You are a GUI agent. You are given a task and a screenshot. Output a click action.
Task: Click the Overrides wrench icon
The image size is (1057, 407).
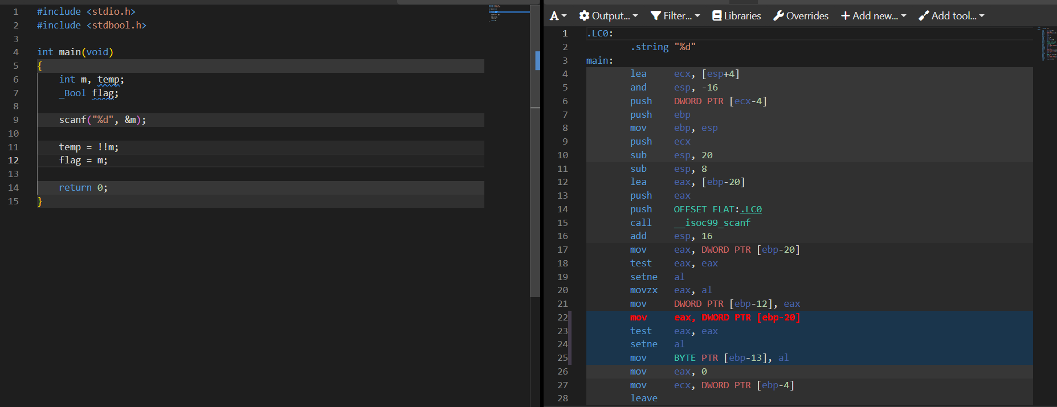pyautogui.click(x=778, y=16)
